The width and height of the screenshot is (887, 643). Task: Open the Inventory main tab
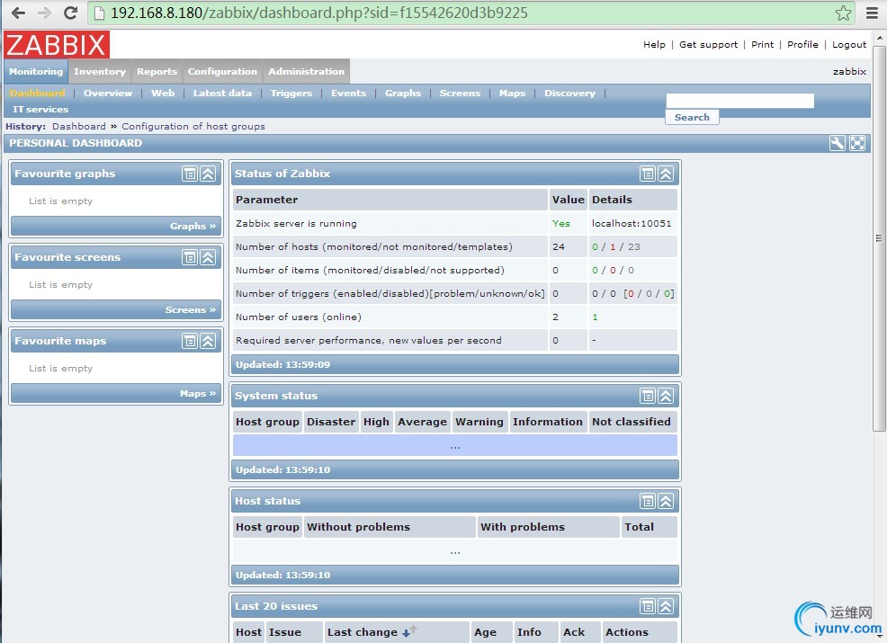click(100, 71)
